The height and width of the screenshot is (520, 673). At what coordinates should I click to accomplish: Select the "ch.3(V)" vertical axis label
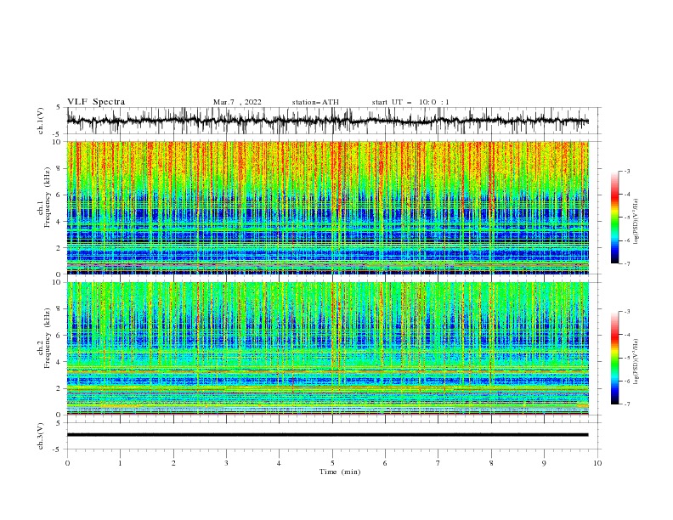pyautogui.click(x=40, y=436)
